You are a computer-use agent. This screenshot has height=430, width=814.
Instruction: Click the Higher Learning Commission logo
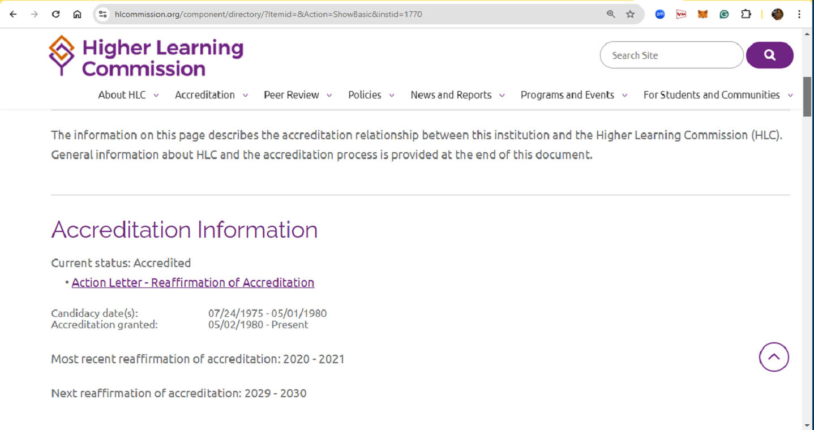(x=146, y=57)
